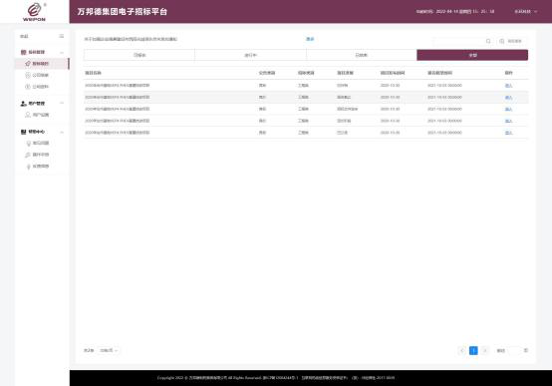Screen dimensions: 552x386
Task: Click the blue action link in third row
Action: 508,109
